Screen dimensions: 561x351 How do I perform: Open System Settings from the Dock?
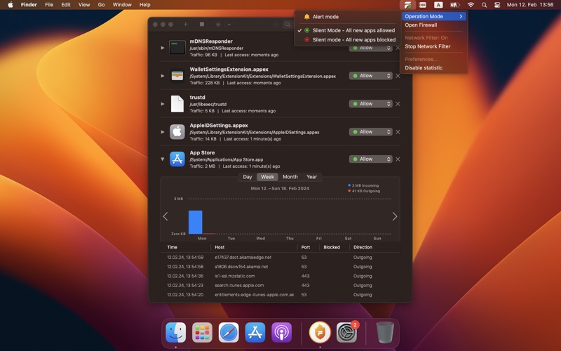346,332
